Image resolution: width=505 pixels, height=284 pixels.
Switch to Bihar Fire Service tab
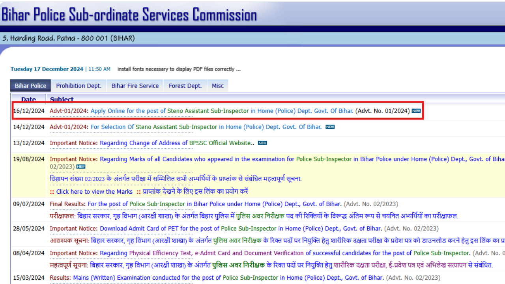point(135,86)
